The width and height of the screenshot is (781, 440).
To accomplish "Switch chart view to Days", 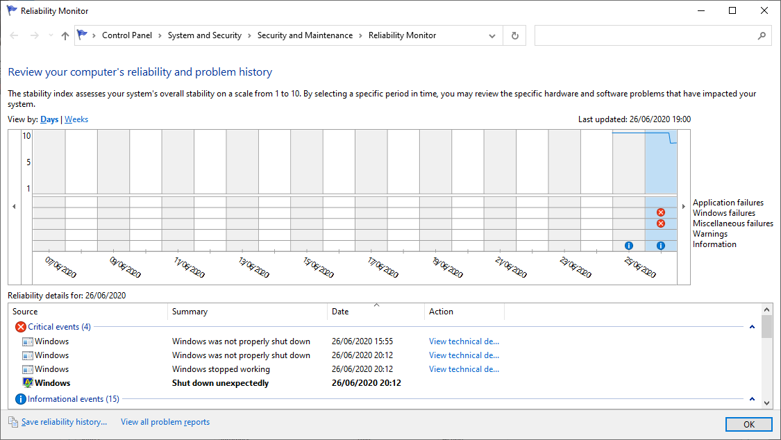I will coord(49,119).
